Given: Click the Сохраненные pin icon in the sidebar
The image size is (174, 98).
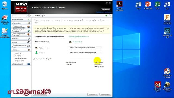Looking at the screenshot, I should [x=29, y=19].
